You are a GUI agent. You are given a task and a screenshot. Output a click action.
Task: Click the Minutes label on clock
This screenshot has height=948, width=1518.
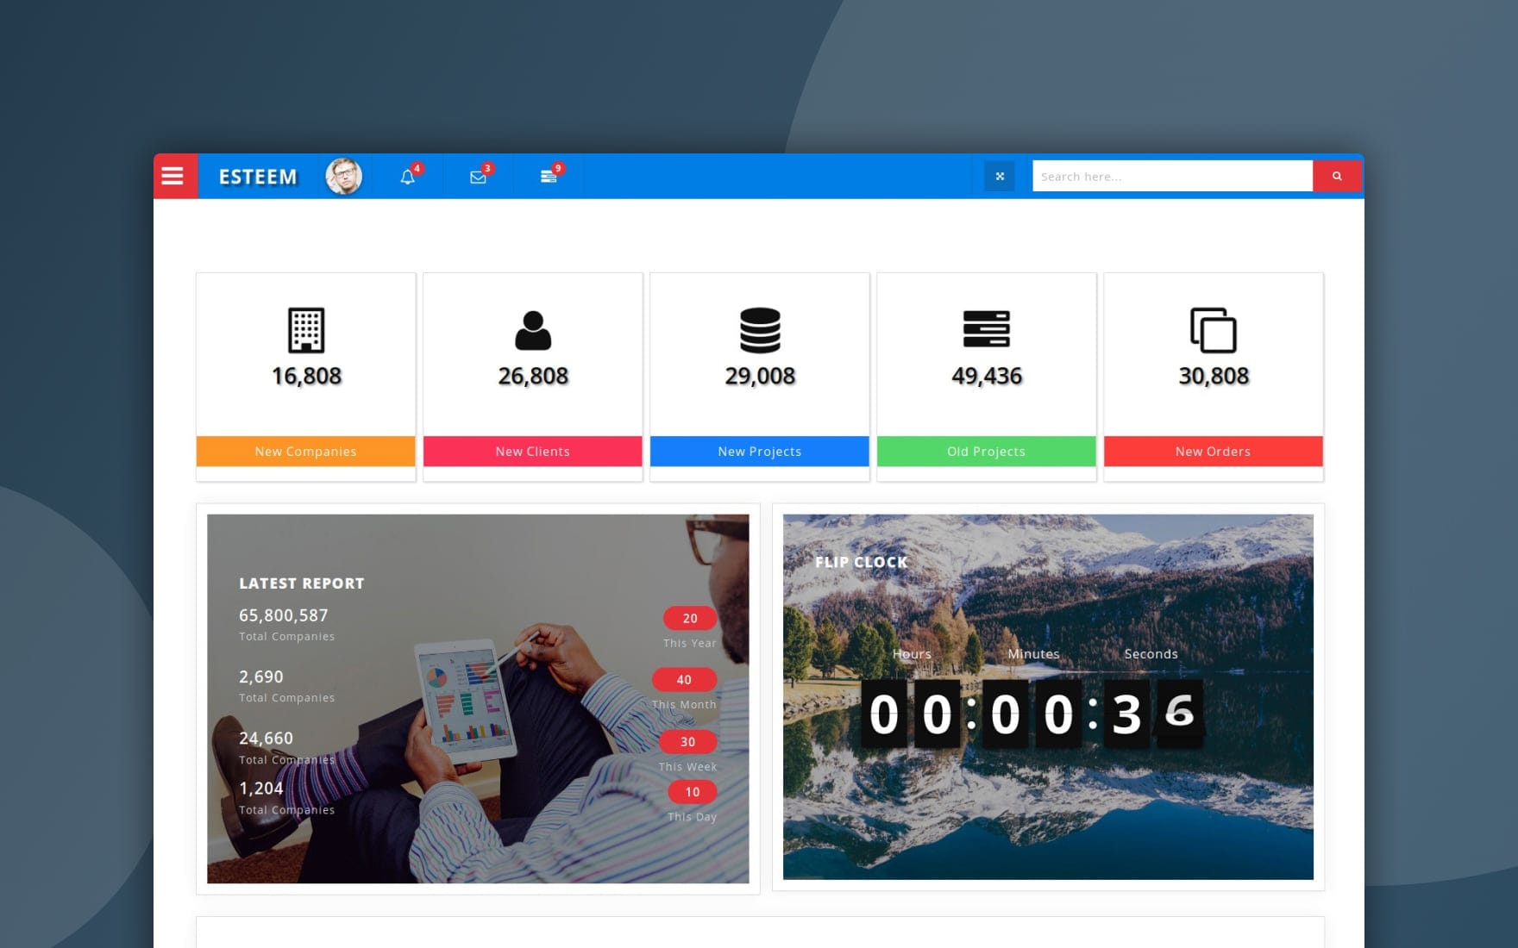[1033, 654]
